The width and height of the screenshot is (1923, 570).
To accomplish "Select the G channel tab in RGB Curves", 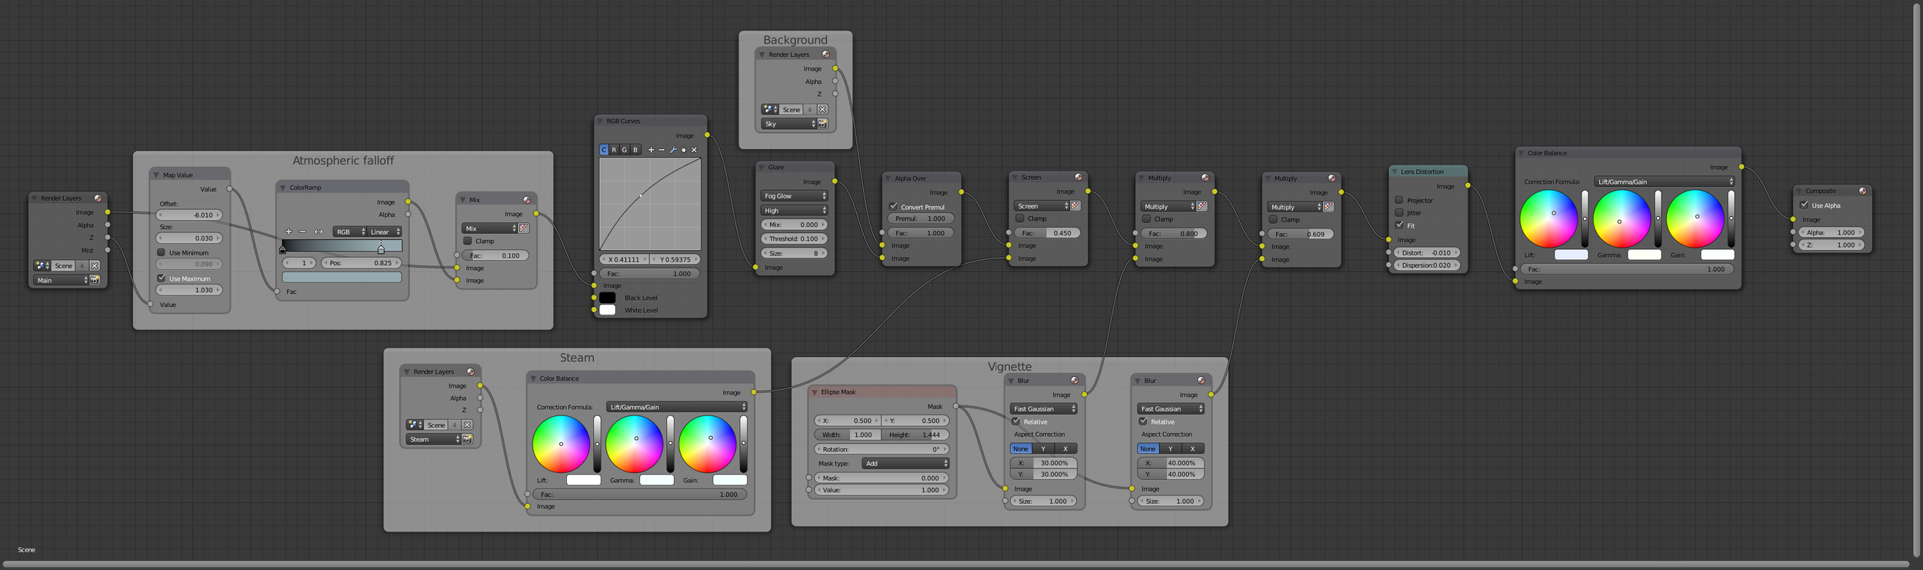I will click(x=625, y=150).
